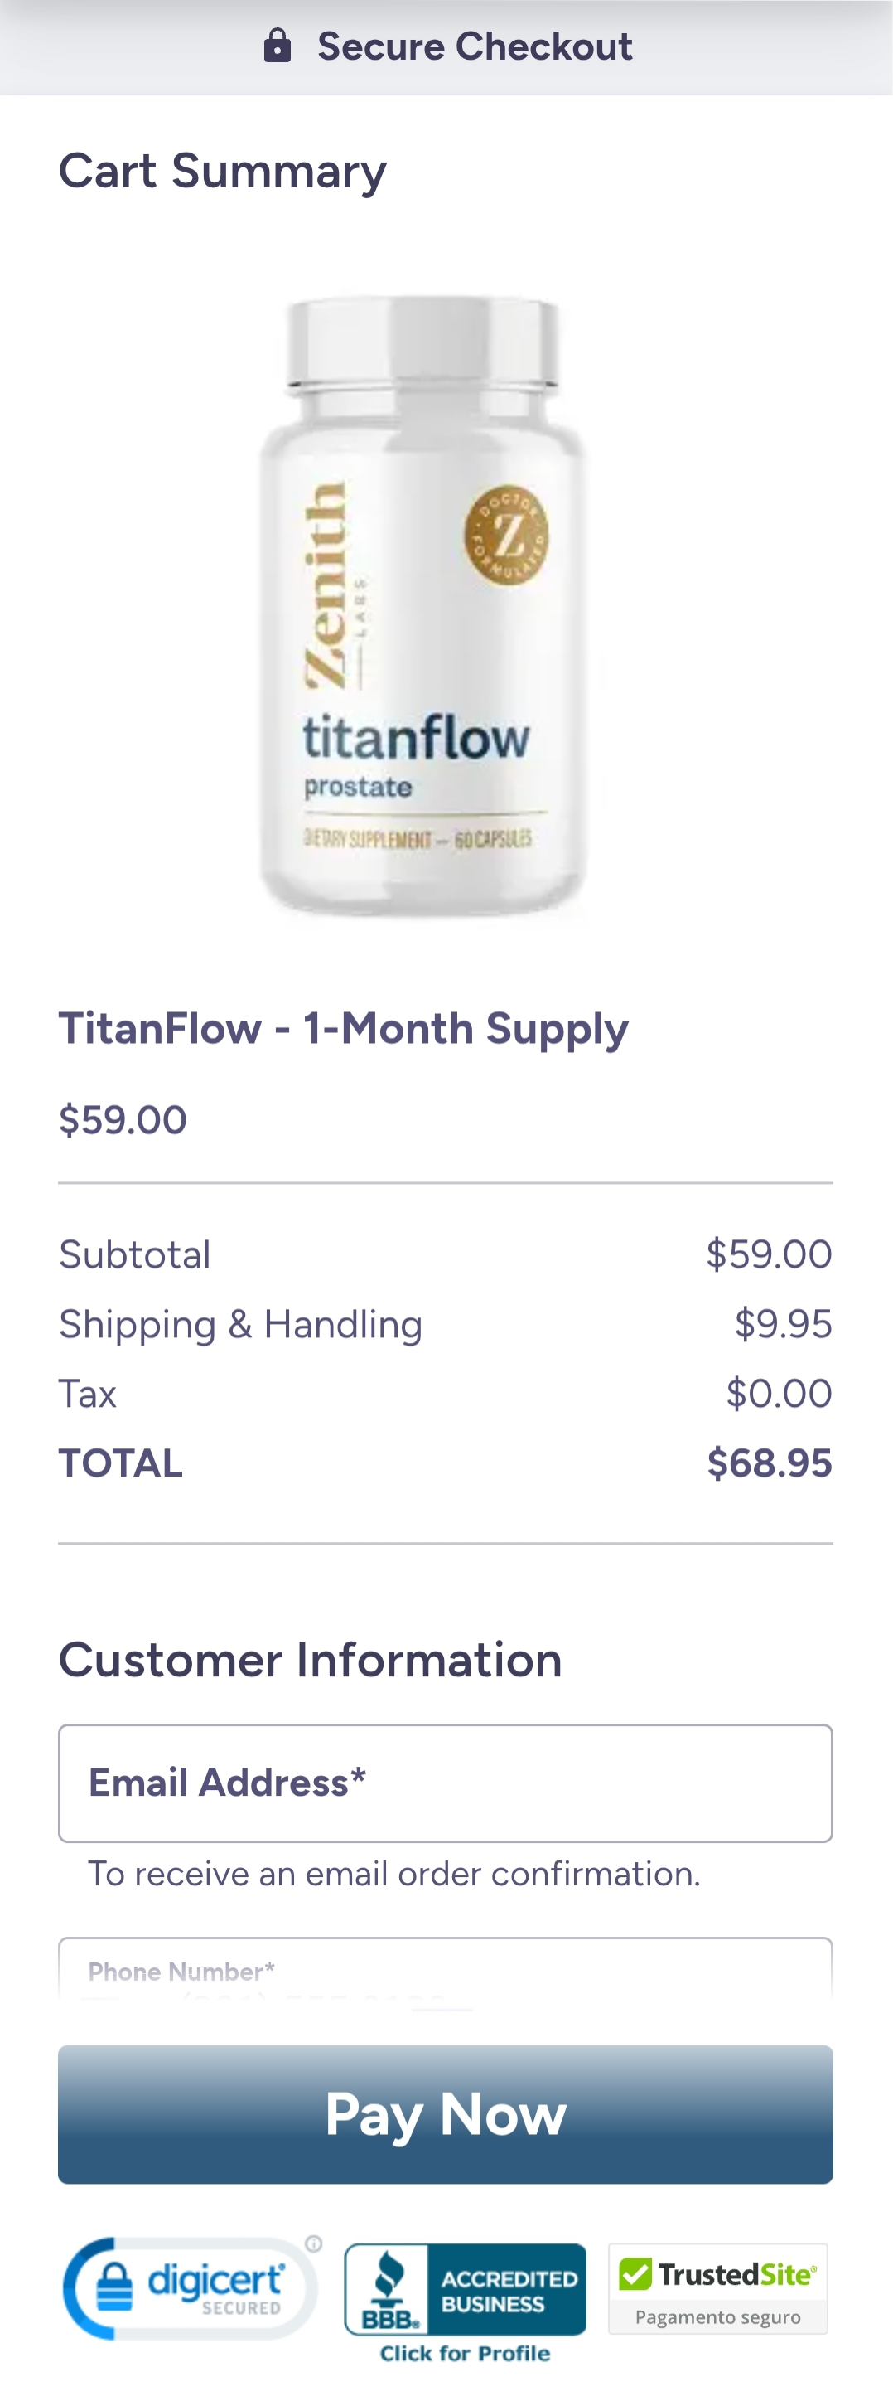Focus the Email Address field

[445, 1783]
